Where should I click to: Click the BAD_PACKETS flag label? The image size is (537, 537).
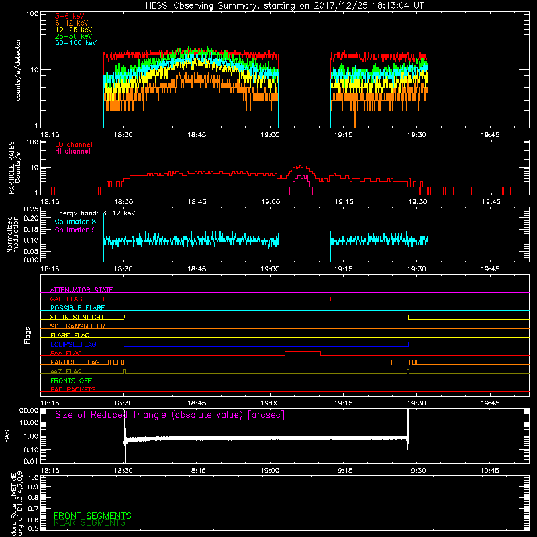point(73,389)
